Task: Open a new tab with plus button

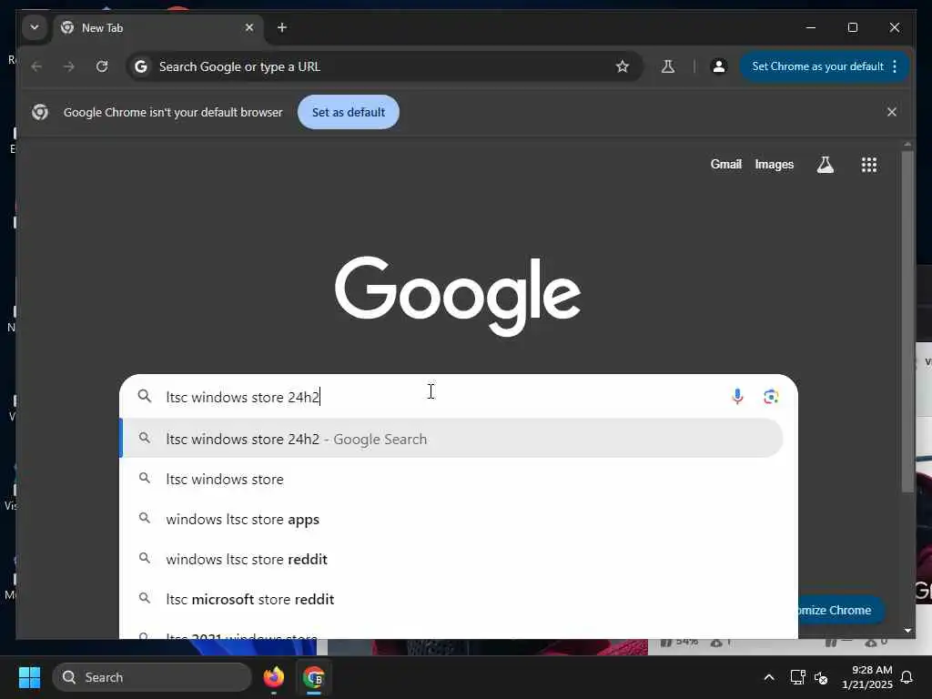Action: click(x=282, y=28)
